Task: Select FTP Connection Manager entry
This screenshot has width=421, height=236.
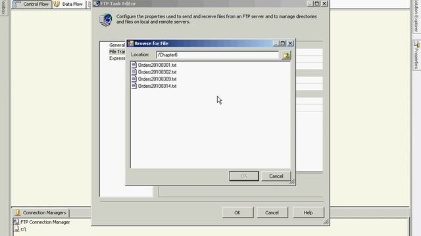Action: pos(45,222)
